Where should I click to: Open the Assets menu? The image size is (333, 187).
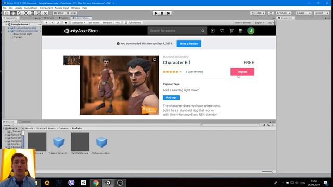pyautogui.click(x=19, y=8)
